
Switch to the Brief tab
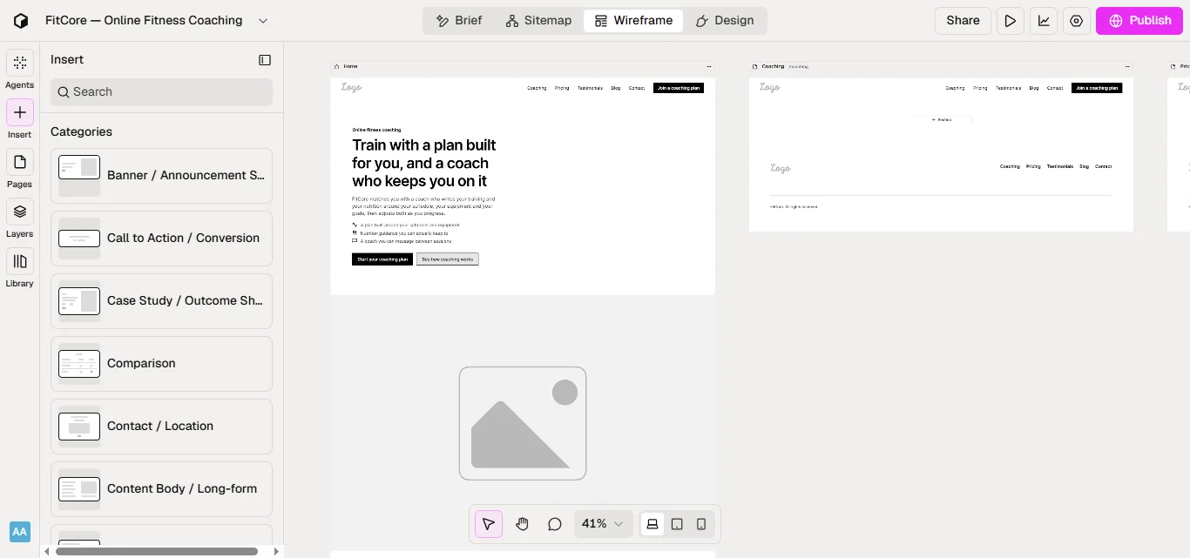[459, 21]
